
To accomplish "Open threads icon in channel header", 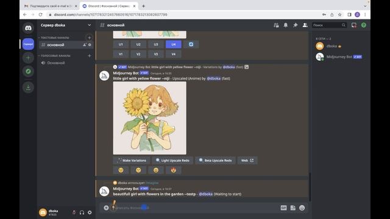I will (276, 25).
